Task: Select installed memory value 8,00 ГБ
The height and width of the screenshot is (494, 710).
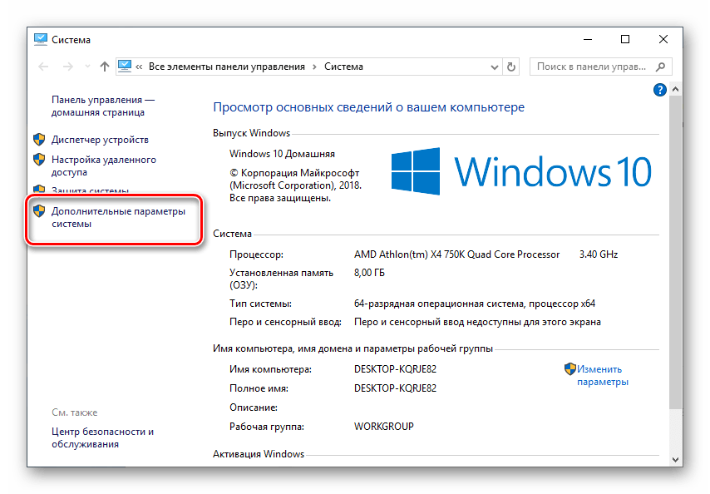Action: point(369,273)
